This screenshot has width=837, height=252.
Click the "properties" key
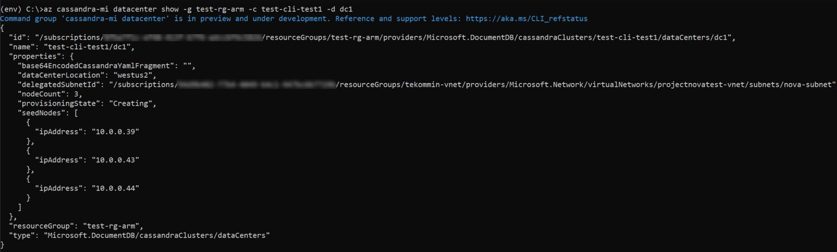point(35,56)
